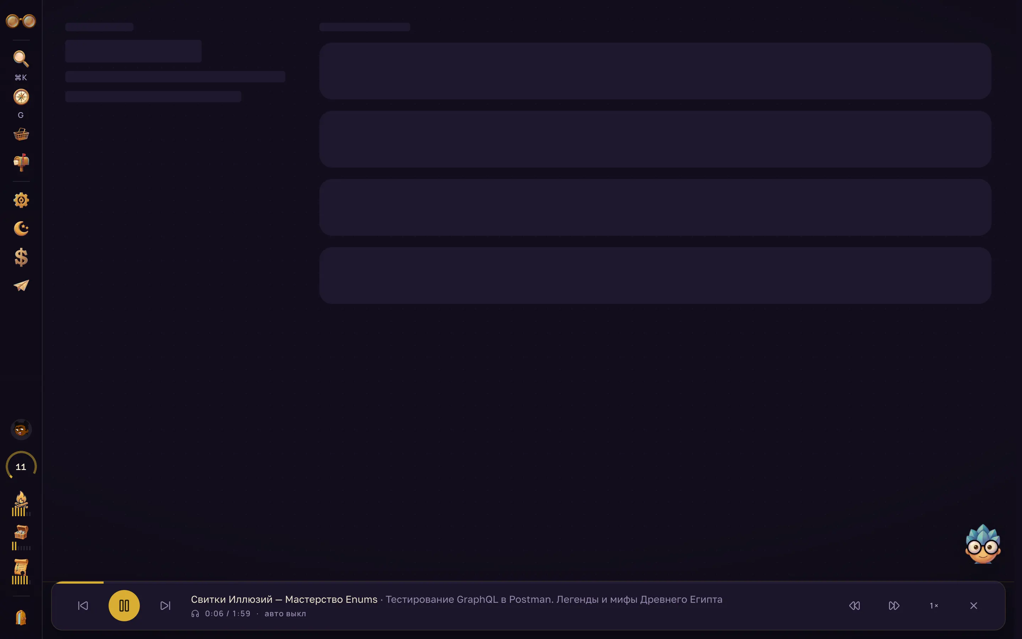This screenshot has width=1022, height=639.
Task: Open the blue-haired mascot assistant
Action: [x=983, y=544]
